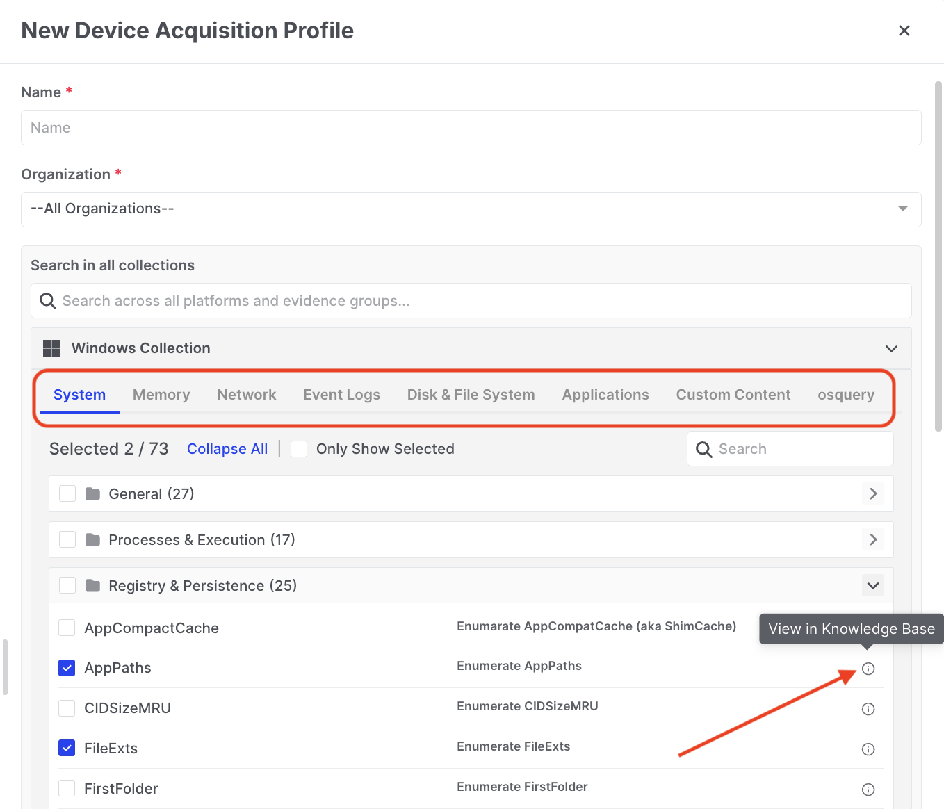Click the Processes & Execution folder icon
The height and width of the screenshot is (809, 944).
pos(92,540)
